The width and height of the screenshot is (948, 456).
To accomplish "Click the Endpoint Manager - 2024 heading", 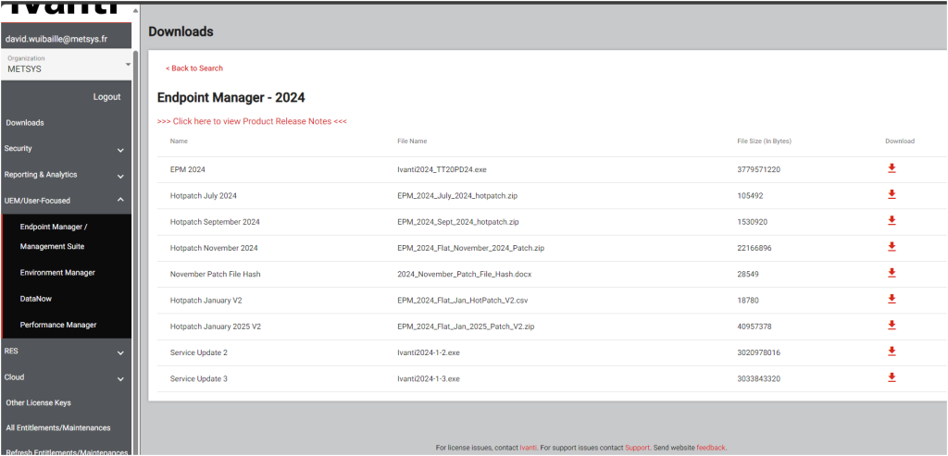I will point(231,96).
